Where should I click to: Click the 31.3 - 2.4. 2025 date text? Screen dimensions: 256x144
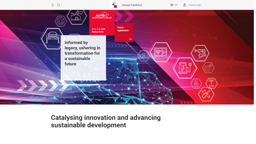pos(98,29)
